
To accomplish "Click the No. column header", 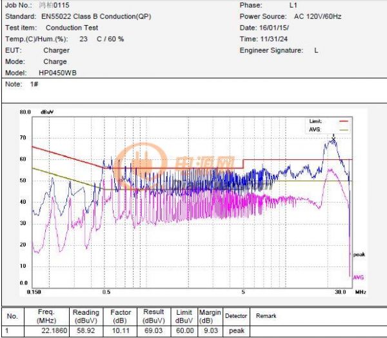I will coord(12,316).
